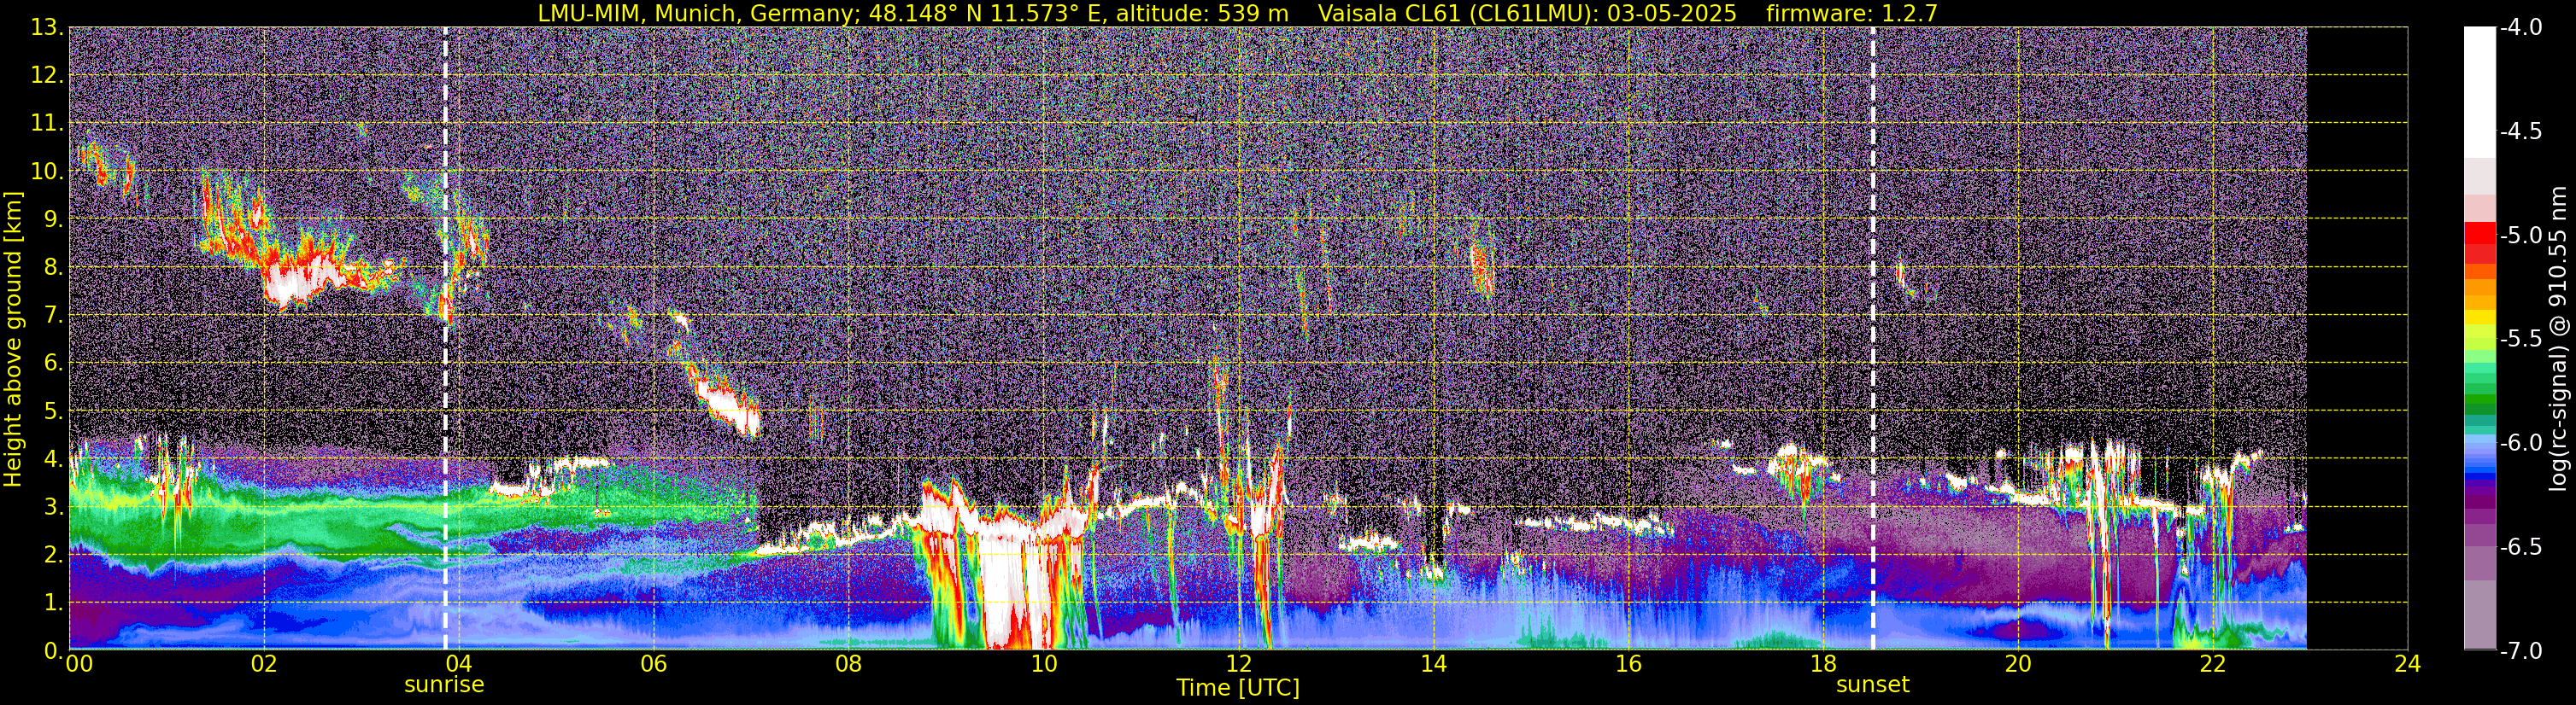Click the '16' time axis tick label
Viewport: 2576px width, 705px height.
[1628, 664]
